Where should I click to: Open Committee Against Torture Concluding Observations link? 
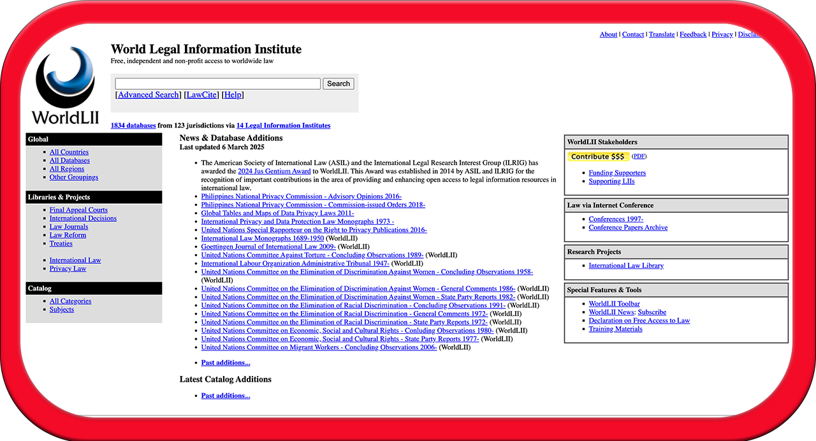point(312,255)
